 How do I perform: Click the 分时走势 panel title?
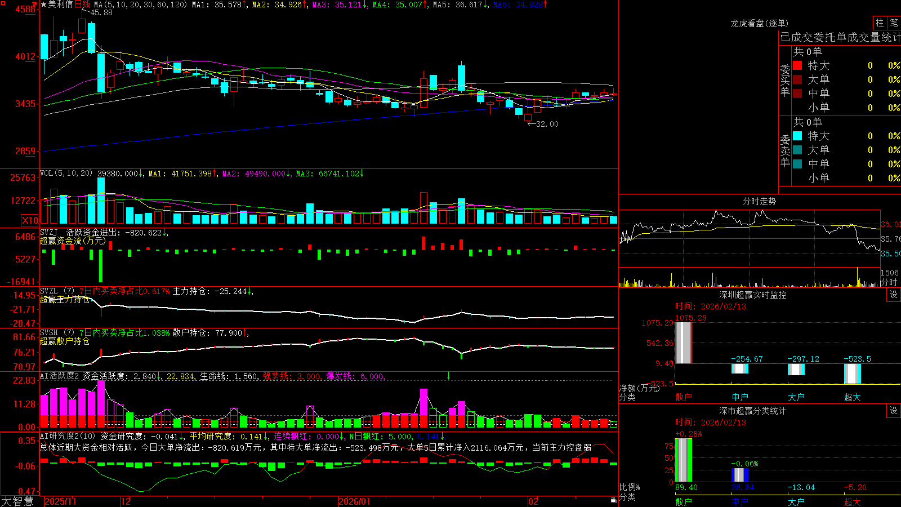tap(759, 201)
